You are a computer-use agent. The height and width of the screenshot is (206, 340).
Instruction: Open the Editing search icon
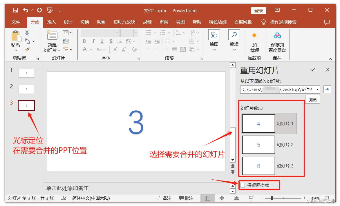[234, 35]
